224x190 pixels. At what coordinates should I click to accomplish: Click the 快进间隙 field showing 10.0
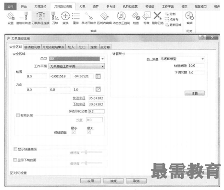click(196, 65)
